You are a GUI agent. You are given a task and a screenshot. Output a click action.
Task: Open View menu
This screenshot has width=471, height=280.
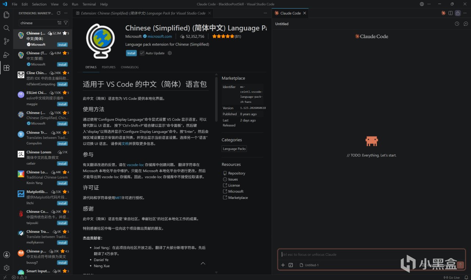point(54,4)
